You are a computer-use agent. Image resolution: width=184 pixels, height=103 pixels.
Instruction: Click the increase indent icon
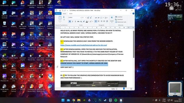(x=98, y=18)
